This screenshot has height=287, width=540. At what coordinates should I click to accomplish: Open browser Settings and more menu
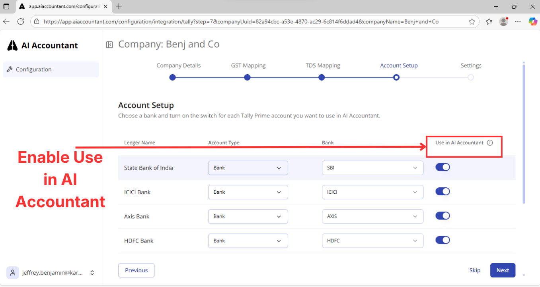(x=518, y=22)
